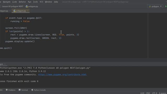Open the Window menu

(x=48, y=2)
